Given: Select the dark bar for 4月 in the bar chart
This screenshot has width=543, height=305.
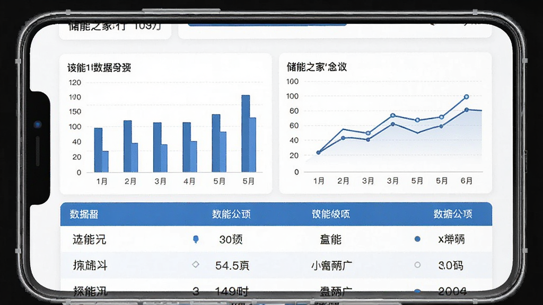Looking at the screenshot, I should 186,147.
